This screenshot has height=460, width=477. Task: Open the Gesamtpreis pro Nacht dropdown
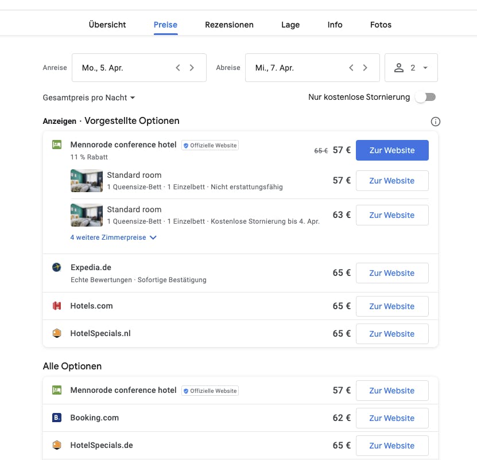pyautogui.click(x=88, y=98)
